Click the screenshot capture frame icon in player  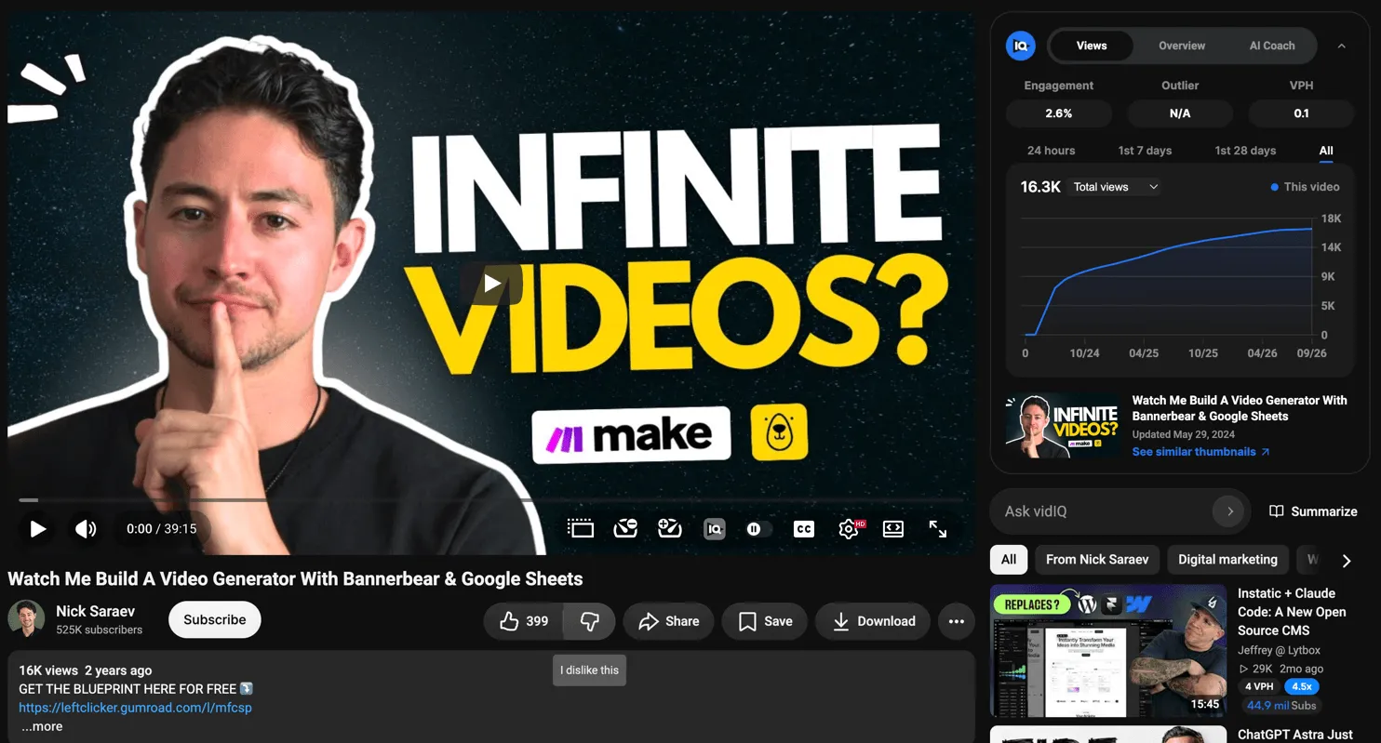pyautogui.click(x=581, y=529)
